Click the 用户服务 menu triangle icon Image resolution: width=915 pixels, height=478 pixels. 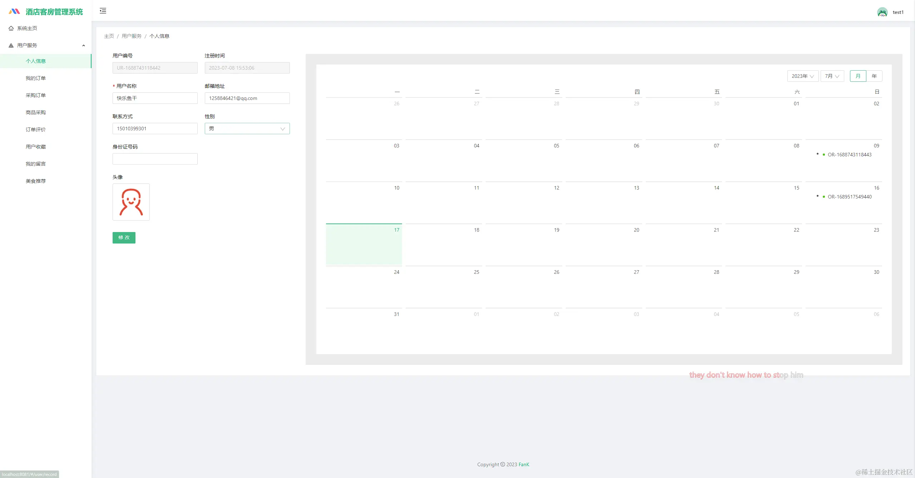(x=11, y=45)
